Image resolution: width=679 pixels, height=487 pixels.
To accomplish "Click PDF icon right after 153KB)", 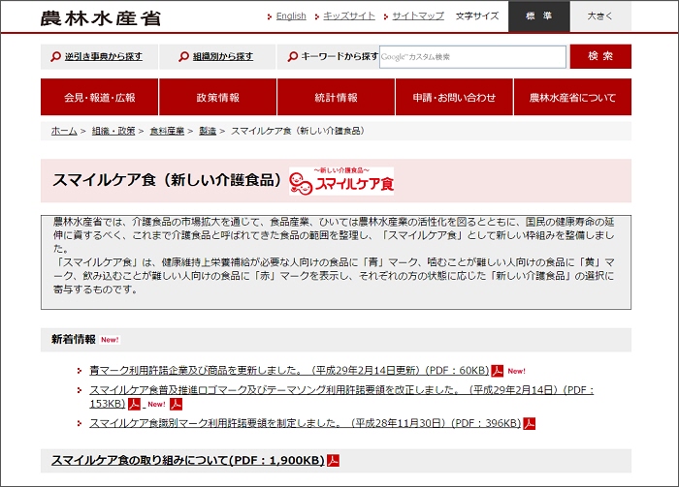I will [x=134, y=404].
